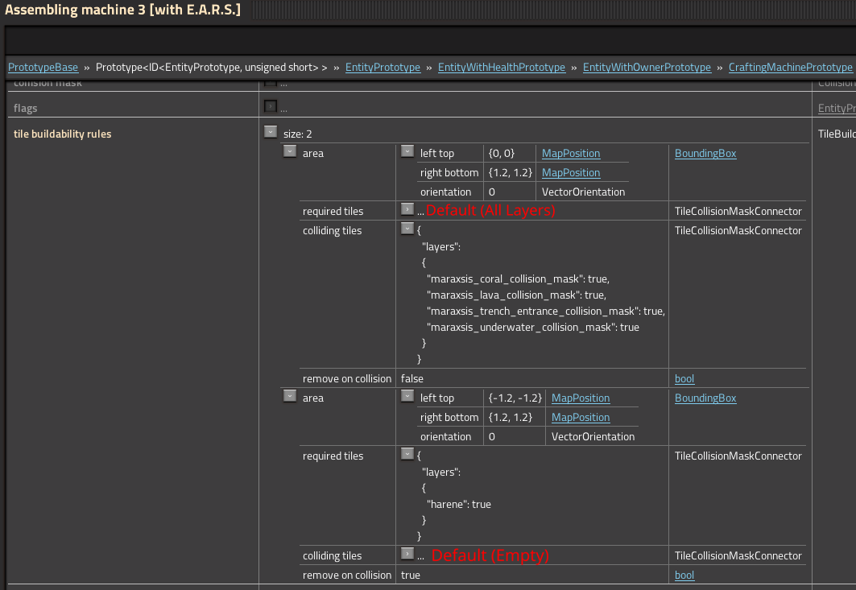Select the {-1.2, -1.2} left top value

click(515, 398)
